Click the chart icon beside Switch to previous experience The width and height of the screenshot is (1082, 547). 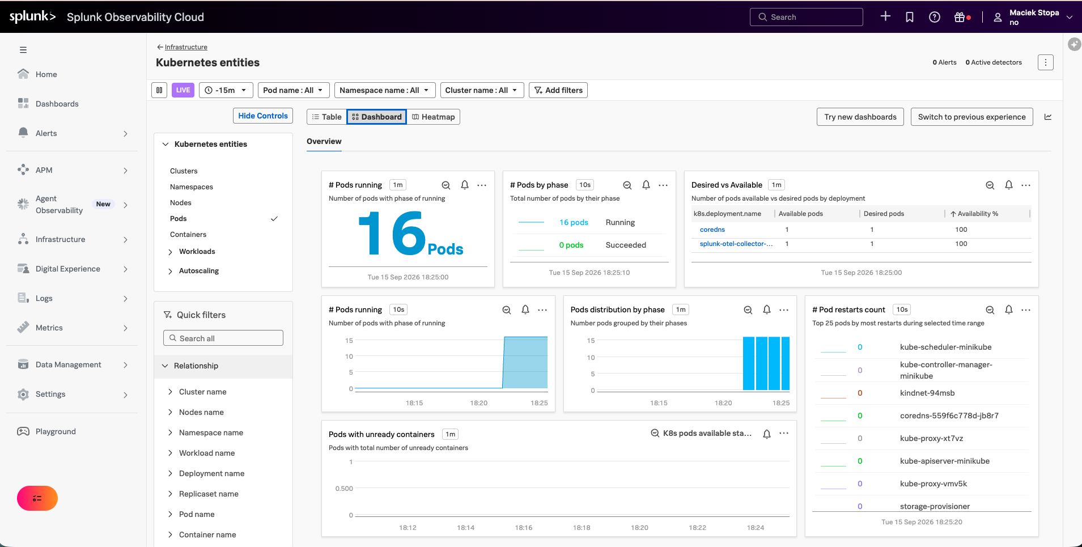click(x=1048, y=117)
